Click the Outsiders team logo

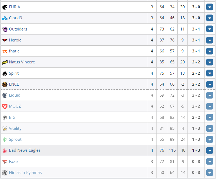pos(5,29)
